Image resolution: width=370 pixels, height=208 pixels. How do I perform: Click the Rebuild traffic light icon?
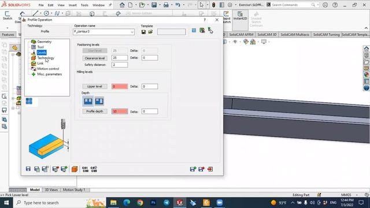tap(213, 5)
